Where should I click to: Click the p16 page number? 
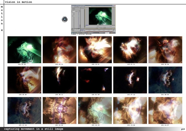[182, 129]
